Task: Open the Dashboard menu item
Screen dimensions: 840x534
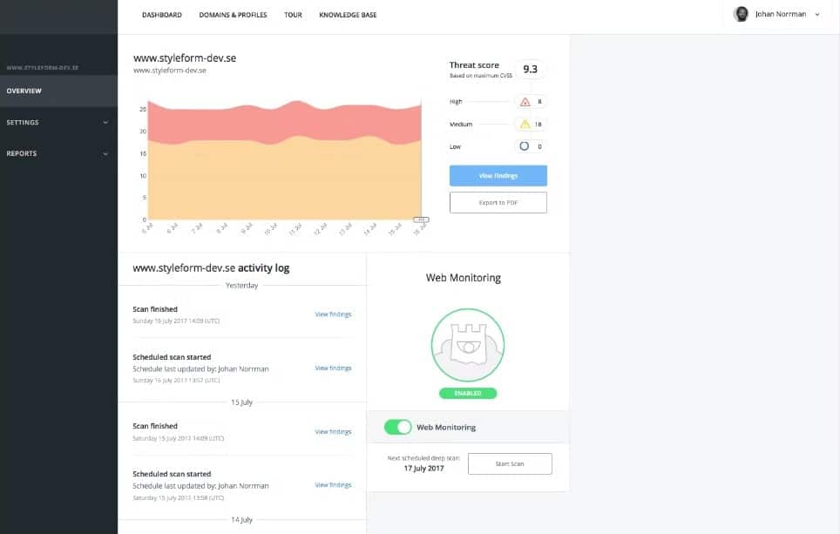Action: tap(162, 15)
